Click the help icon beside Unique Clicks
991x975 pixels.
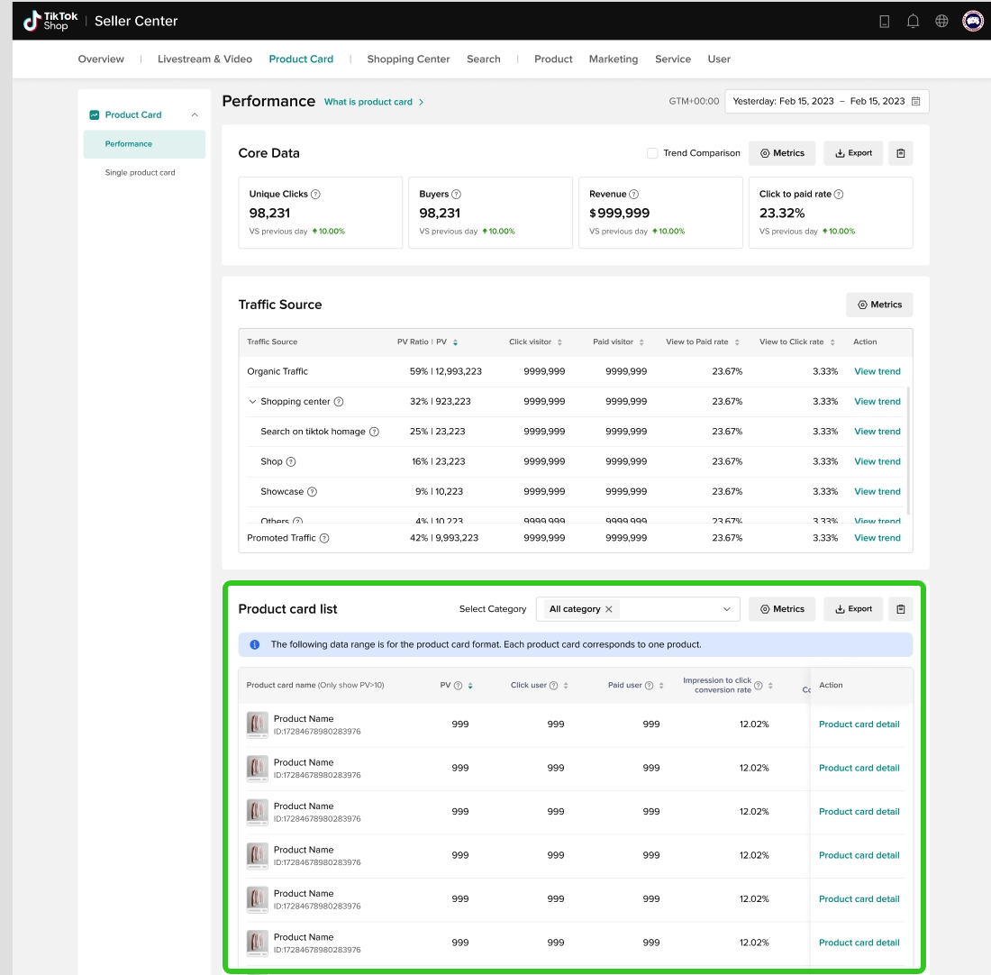click(x=315, y=195)
